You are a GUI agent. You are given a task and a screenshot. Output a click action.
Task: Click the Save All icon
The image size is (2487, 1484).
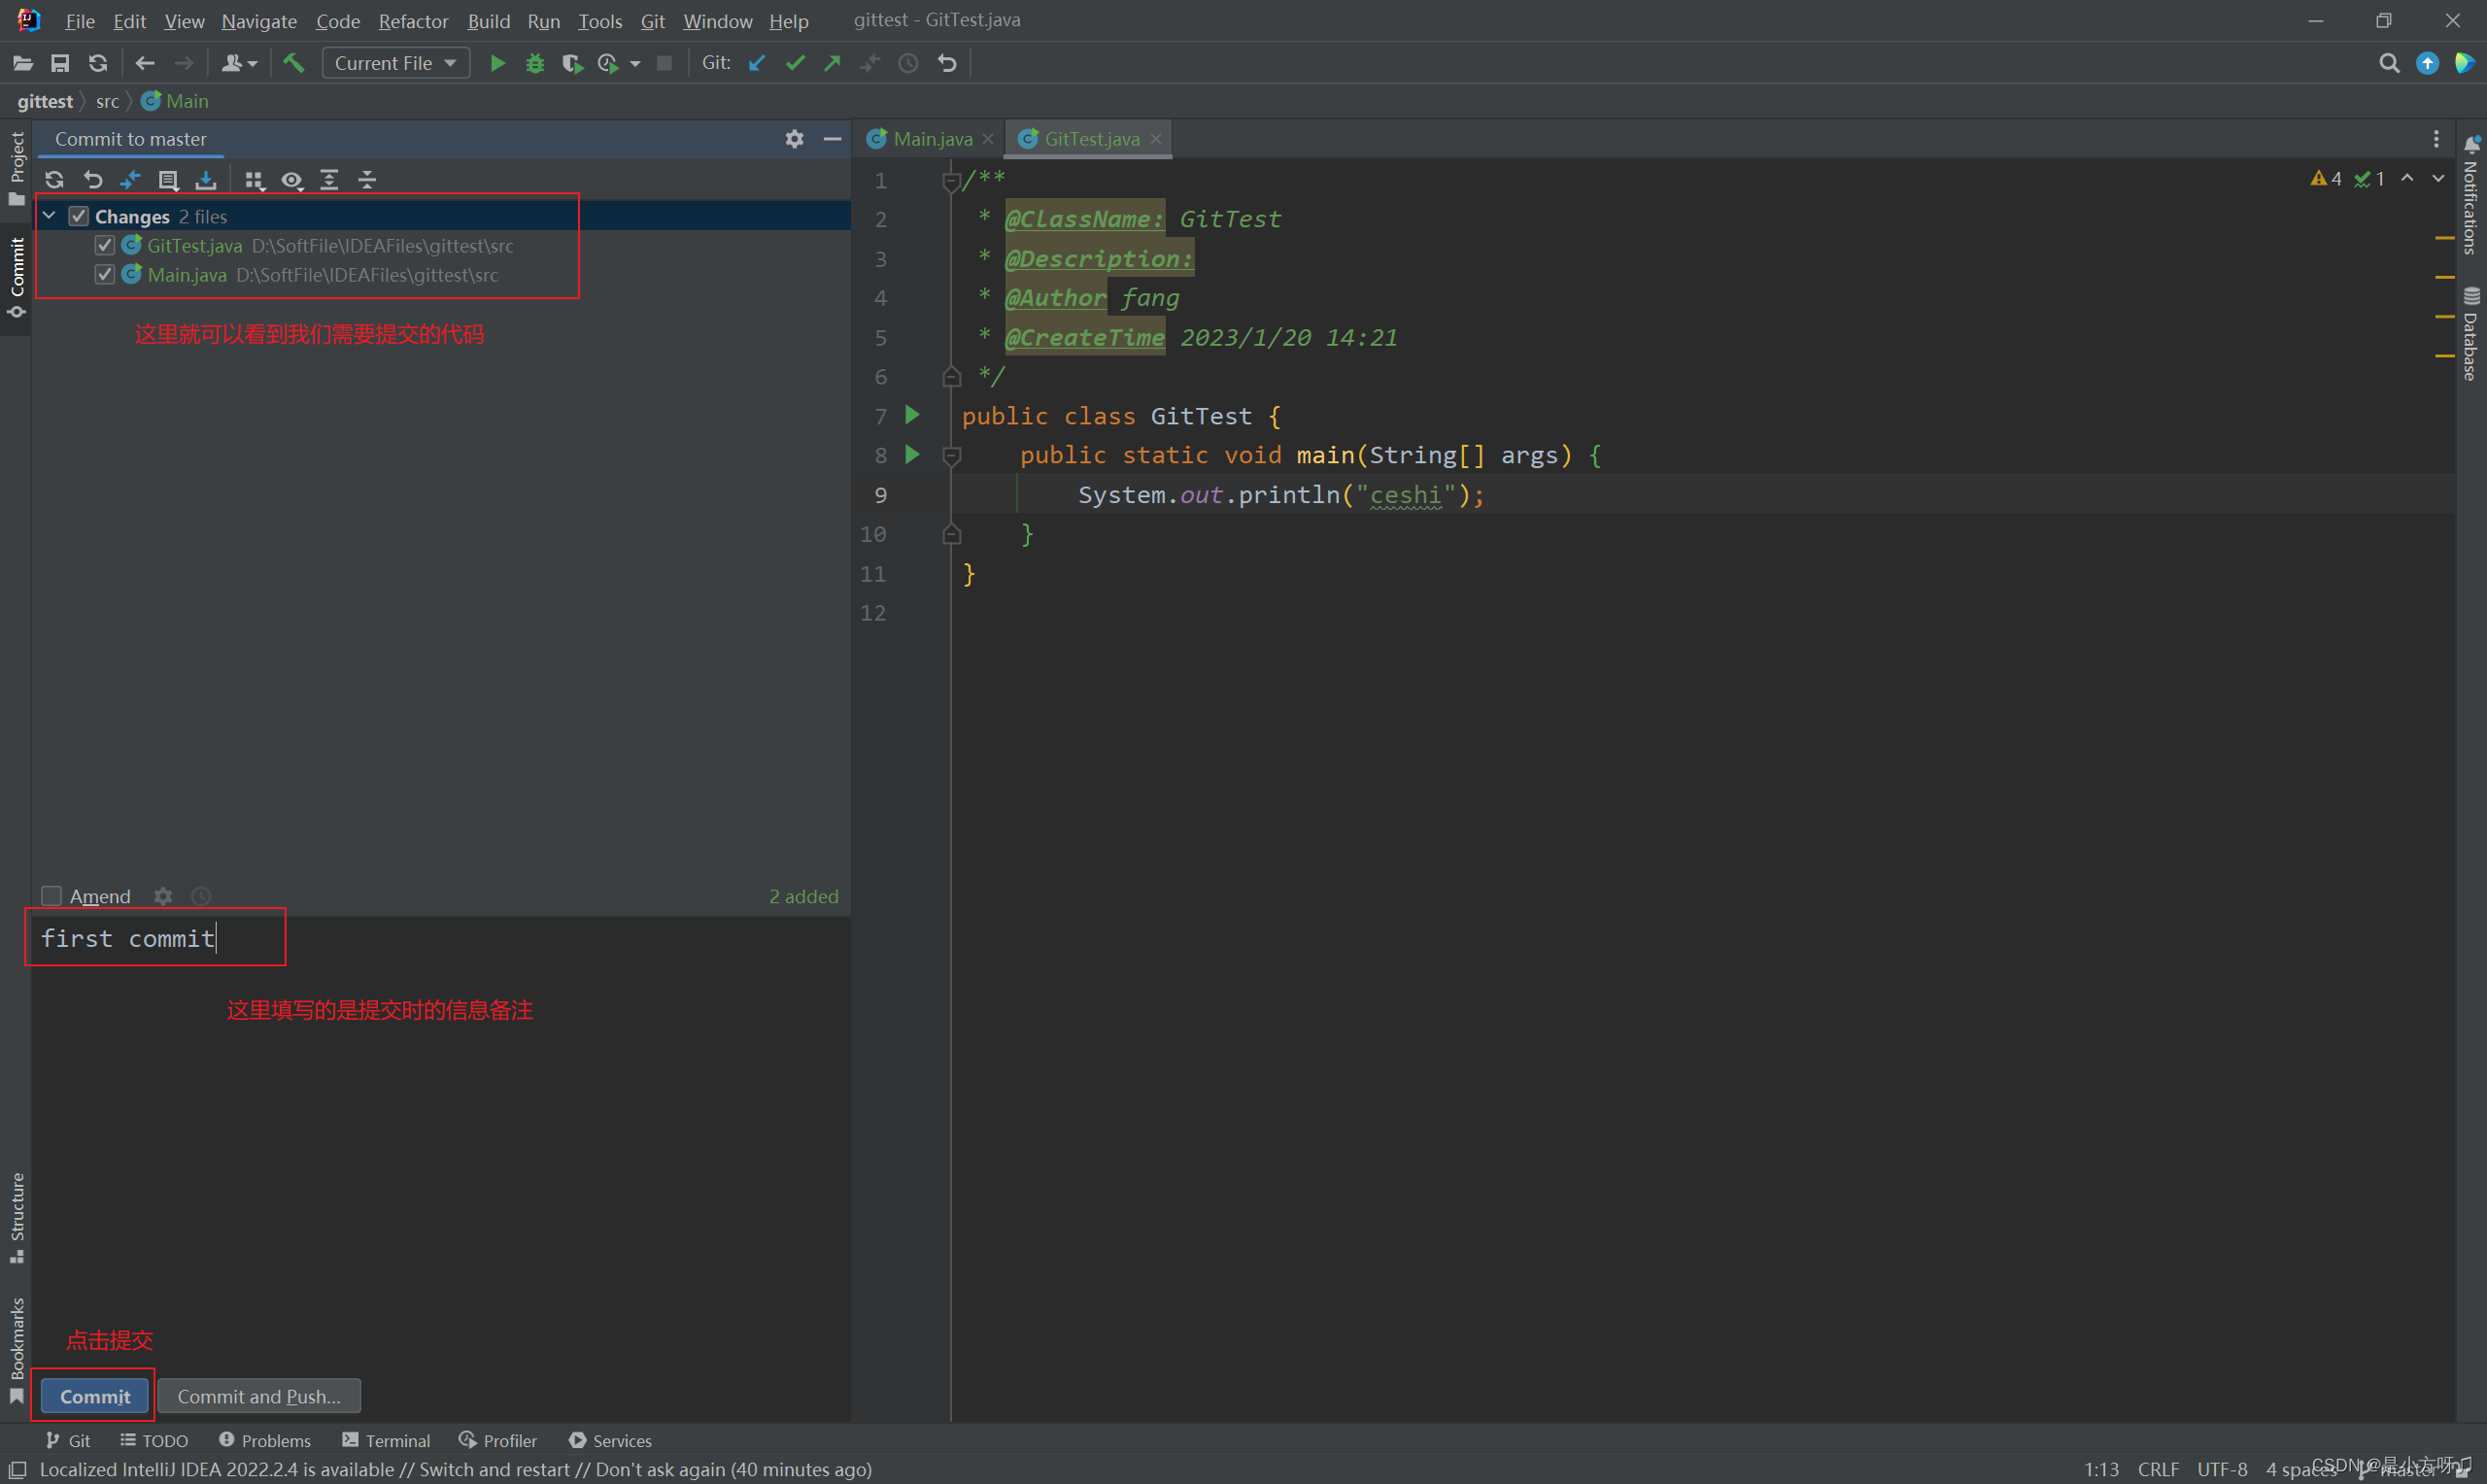click(x=60, y=63)
